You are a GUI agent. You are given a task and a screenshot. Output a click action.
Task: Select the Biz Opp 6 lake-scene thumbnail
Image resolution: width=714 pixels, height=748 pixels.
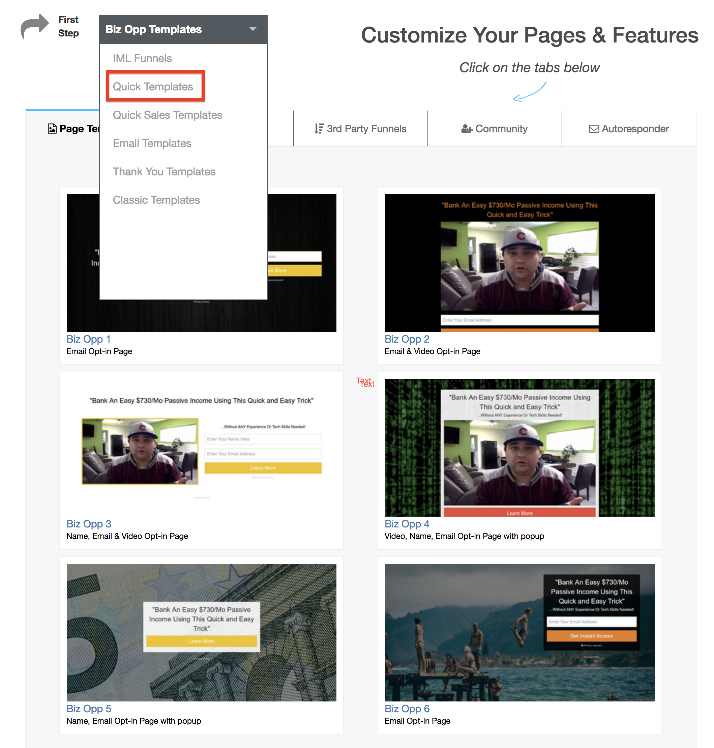point(519,632)
